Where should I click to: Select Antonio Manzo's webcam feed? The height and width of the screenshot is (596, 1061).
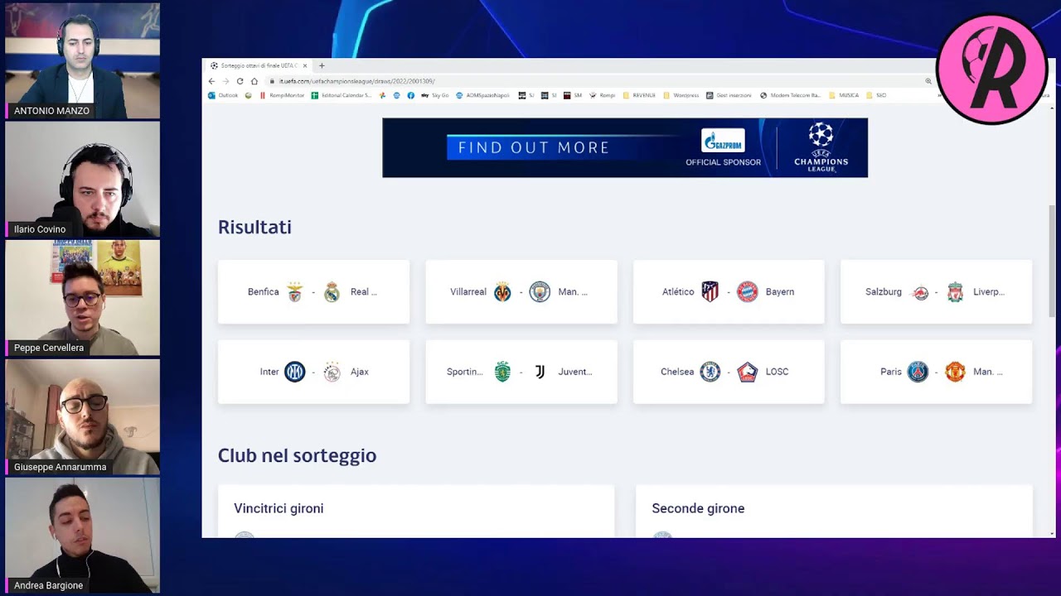tap(82, 61)
